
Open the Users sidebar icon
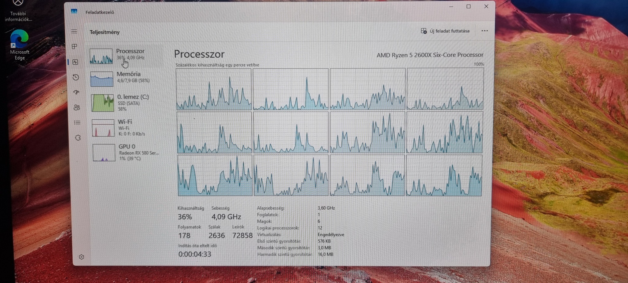point(77,107)
